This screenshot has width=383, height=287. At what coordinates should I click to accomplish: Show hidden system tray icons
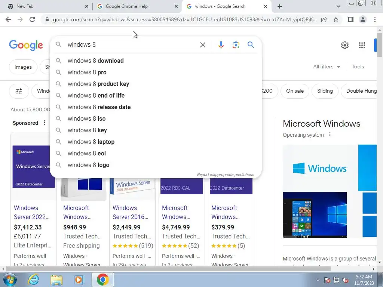click(318, 280)
